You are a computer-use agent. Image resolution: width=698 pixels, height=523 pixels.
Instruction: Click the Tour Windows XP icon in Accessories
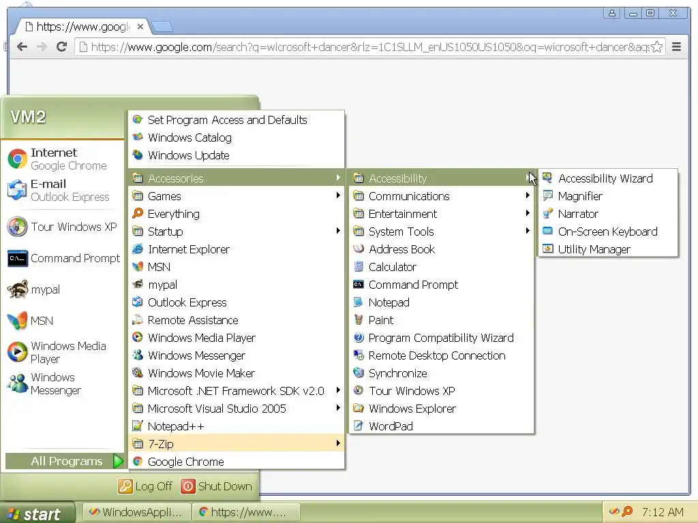359,390
